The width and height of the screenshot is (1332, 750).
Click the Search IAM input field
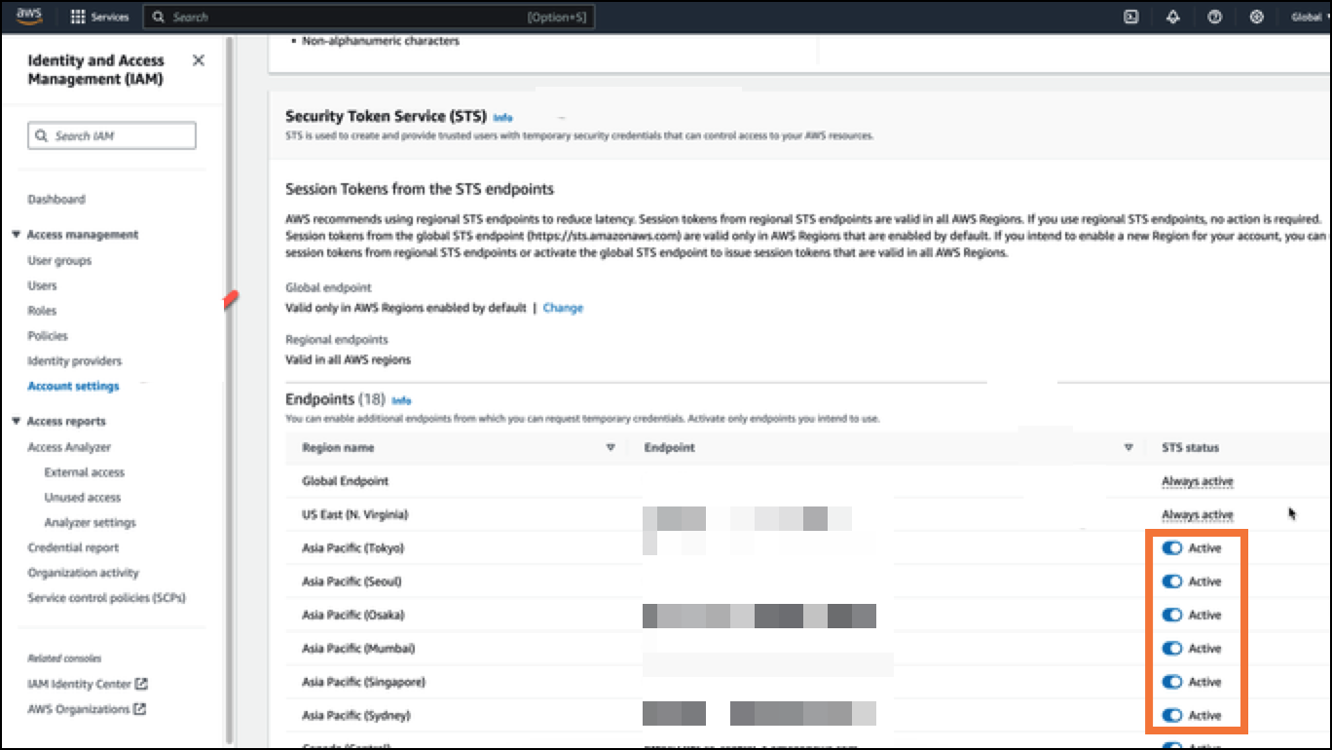(112, 135)
